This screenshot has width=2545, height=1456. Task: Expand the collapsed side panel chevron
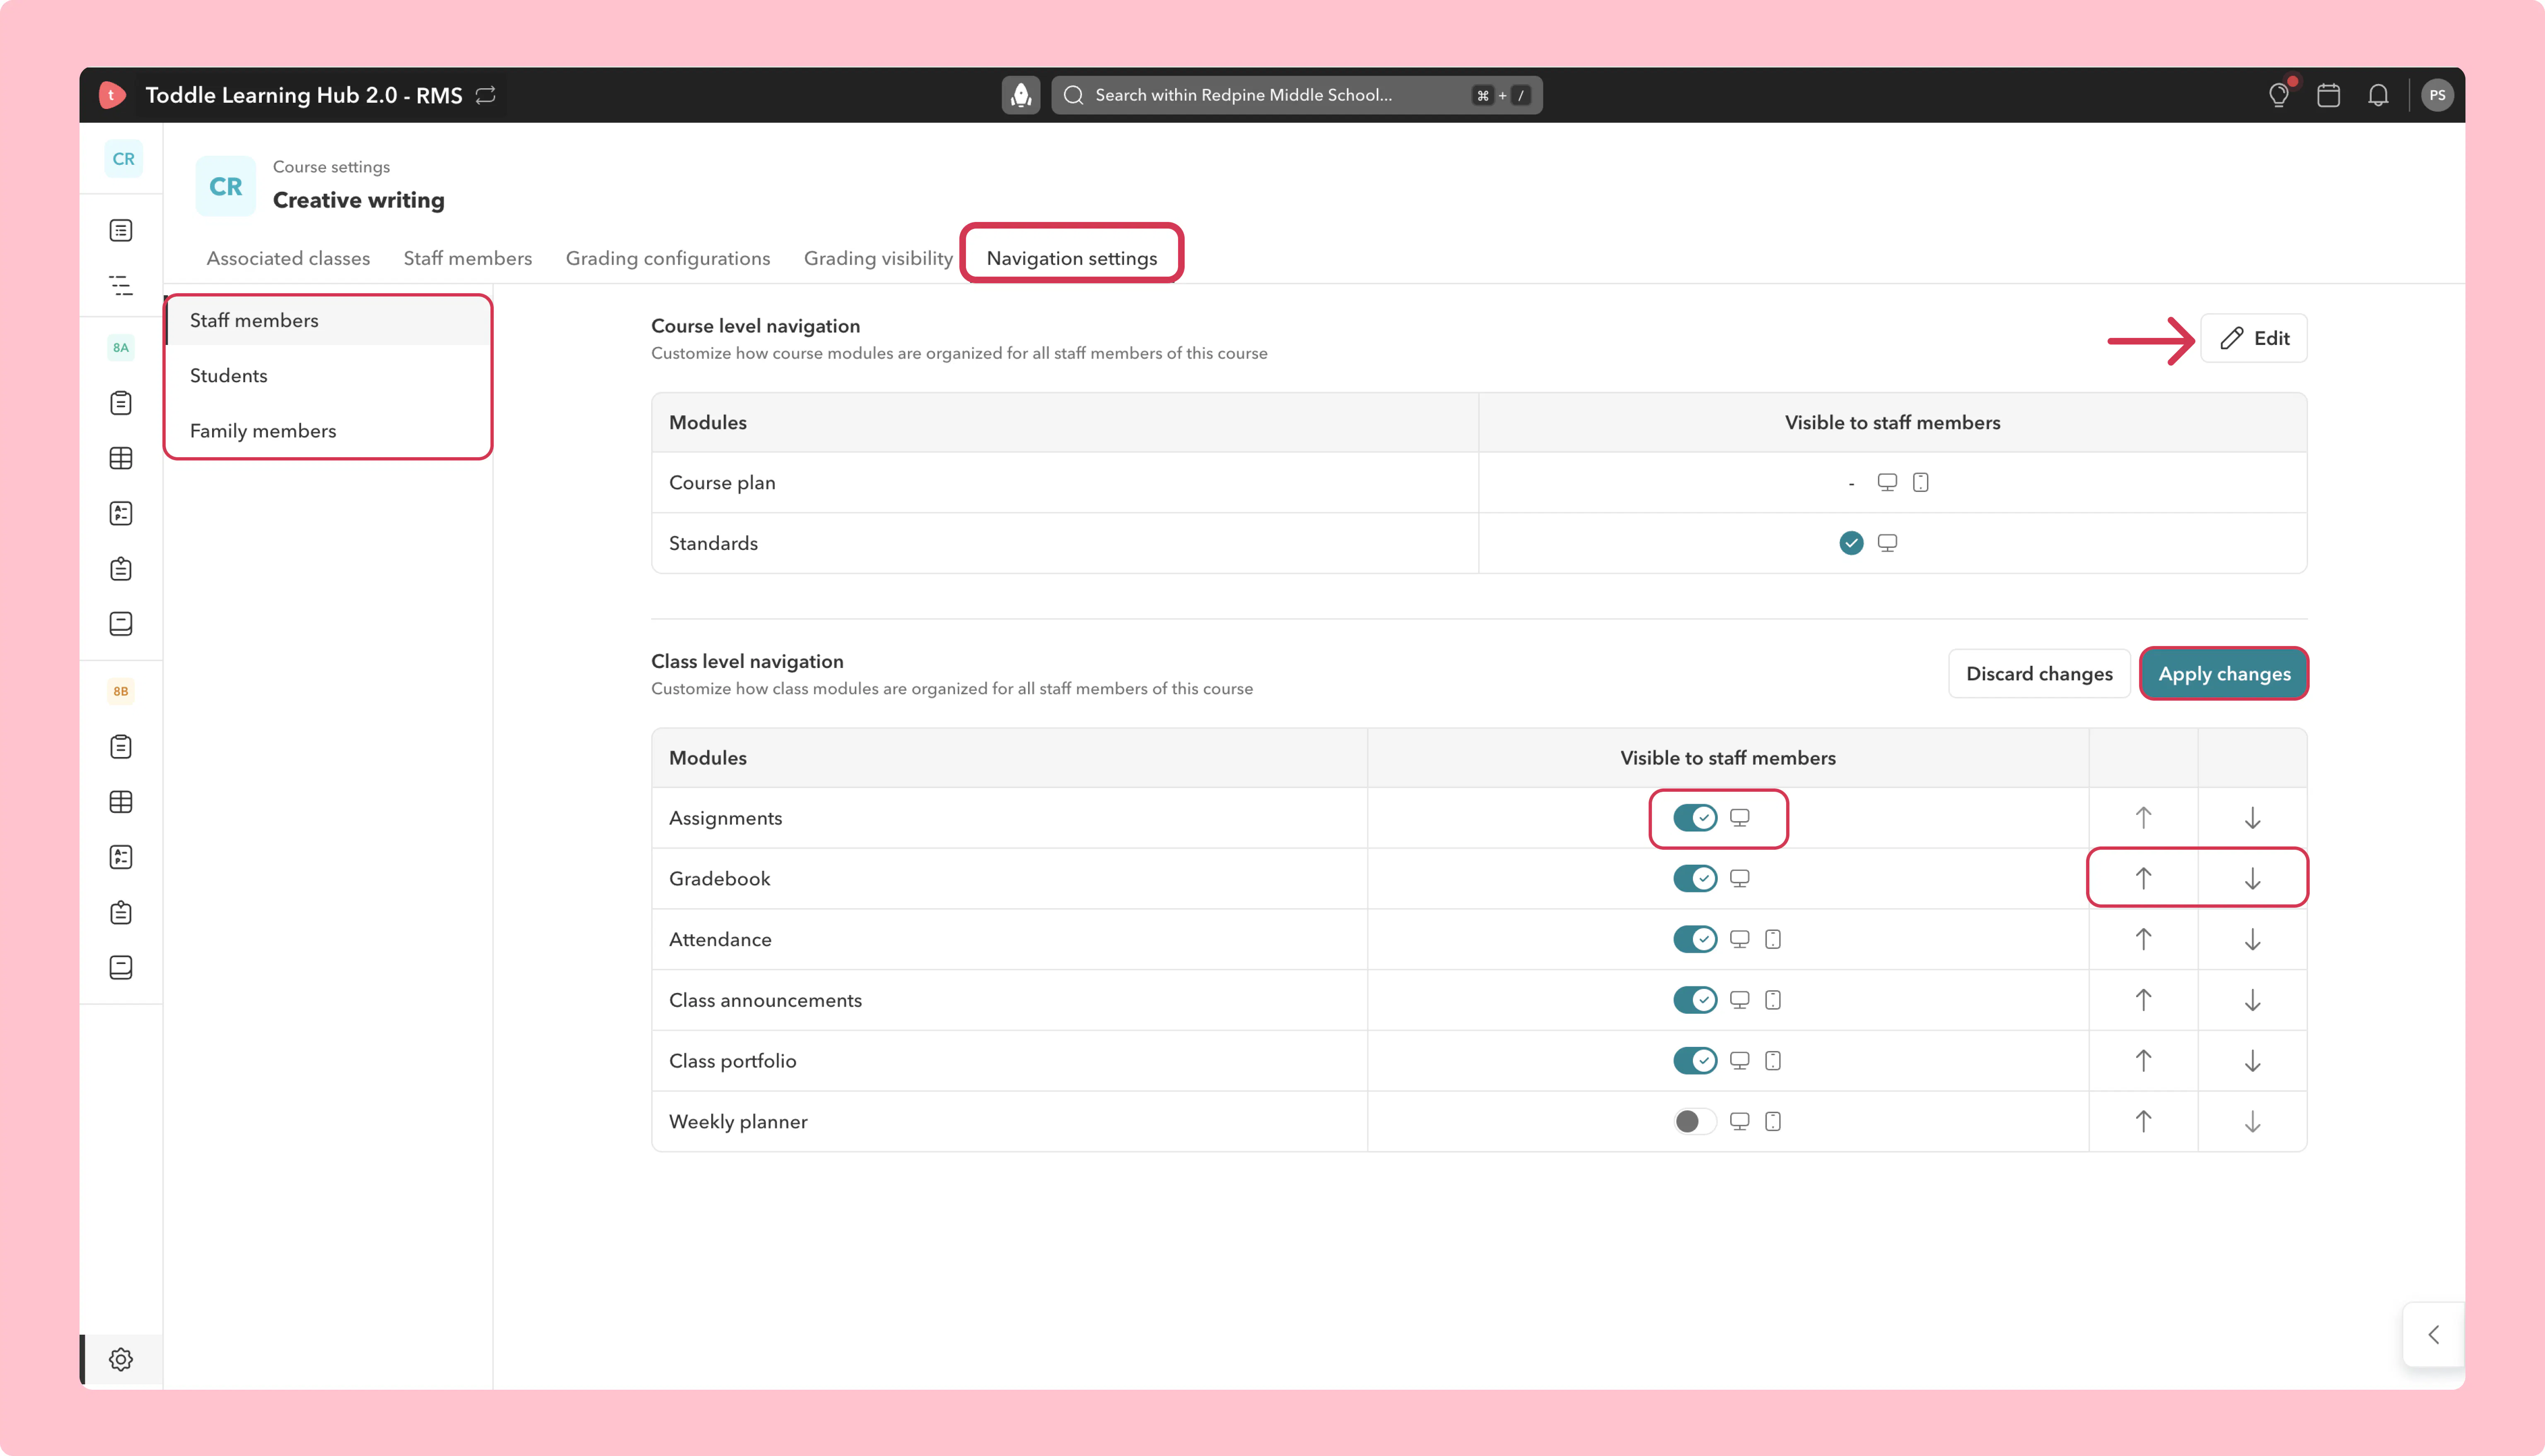tap(2434, 1335)
